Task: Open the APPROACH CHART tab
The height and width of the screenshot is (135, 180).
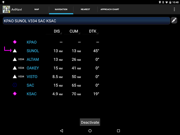Action: click(x=110, y=9)
